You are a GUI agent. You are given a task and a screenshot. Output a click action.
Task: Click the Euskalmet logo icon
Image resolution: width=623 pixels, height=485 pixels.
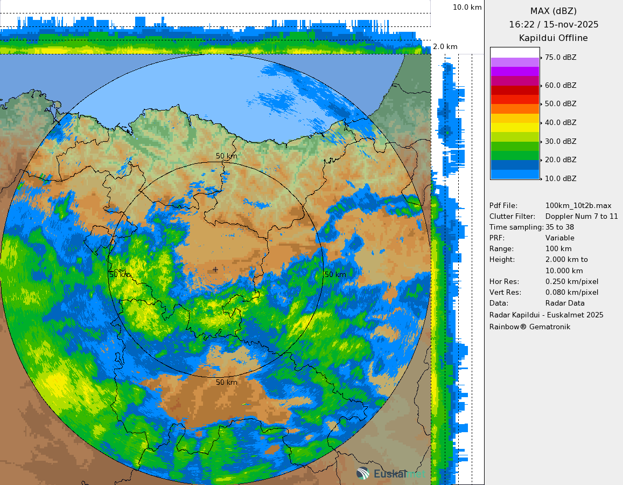tap(363, 474)
